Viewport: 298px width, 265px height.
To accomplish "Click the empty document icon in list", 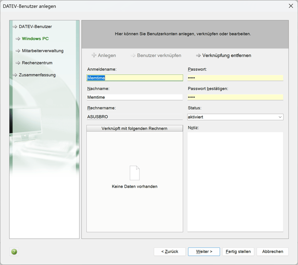I will coord(134,173).
